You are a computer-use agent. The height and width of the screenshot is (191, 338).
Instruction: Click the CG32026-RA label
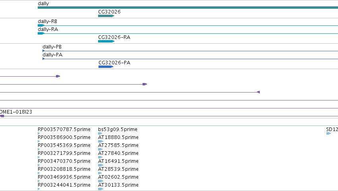(x=114, y=37)
